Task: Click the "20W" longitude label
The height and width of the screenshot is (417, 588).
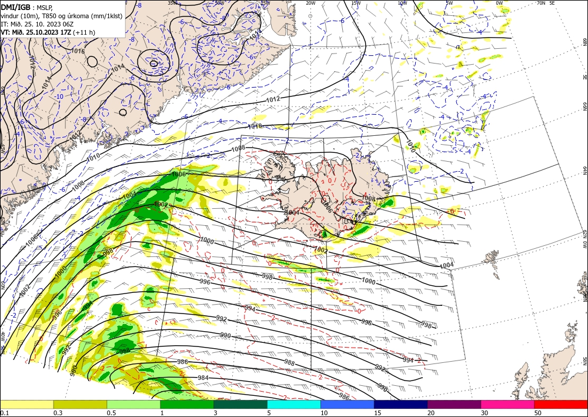Action: [310, 3]
